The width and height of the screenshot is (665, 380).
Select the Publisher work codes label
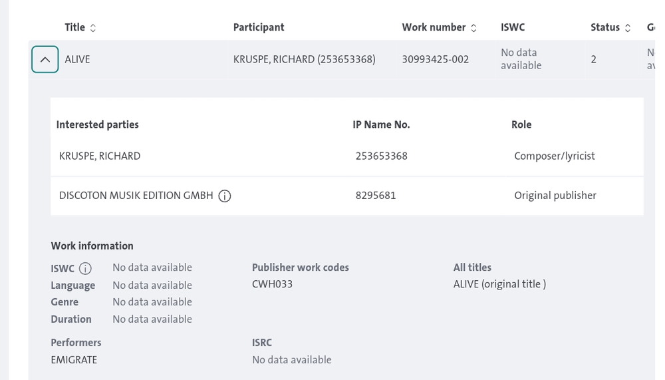point(301,268)
